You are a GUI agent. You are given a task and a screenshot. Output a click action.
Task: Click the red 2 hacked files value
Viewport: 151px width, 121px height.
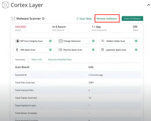(x=89, y=90)
